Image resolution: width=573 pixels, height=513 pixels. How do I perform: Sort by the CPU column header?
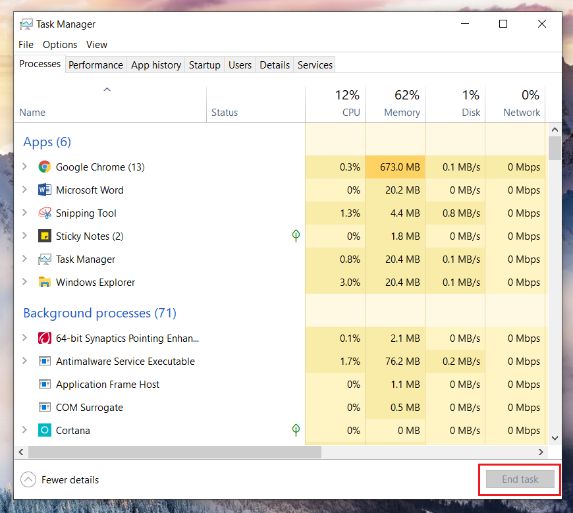tap(335, 104)
